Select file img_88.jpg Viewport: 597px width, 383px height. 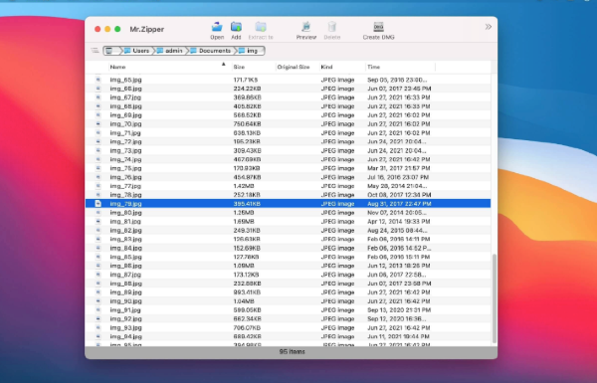coord(288,284)
